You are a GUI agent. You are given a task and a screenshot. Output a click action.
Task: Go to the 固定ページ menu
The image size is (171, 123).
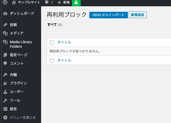(x=19, y=55)
